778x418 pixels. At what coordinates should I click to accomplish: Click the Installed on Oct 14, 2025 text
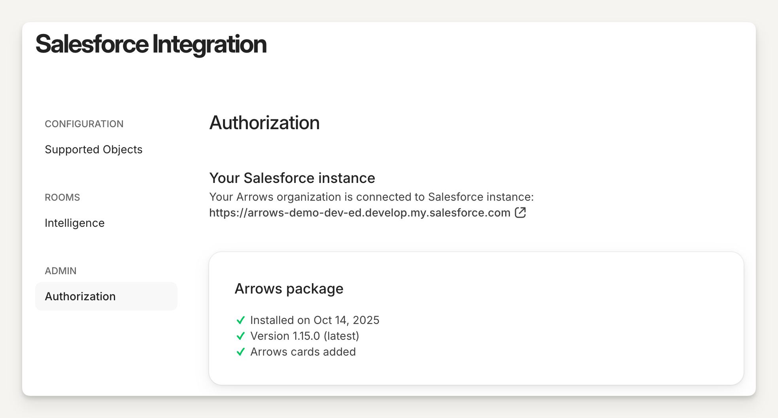pos(315,320)
